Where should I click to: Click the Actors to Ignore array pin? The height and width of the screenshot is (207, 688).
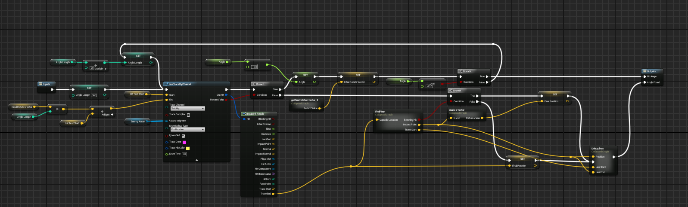167,121
